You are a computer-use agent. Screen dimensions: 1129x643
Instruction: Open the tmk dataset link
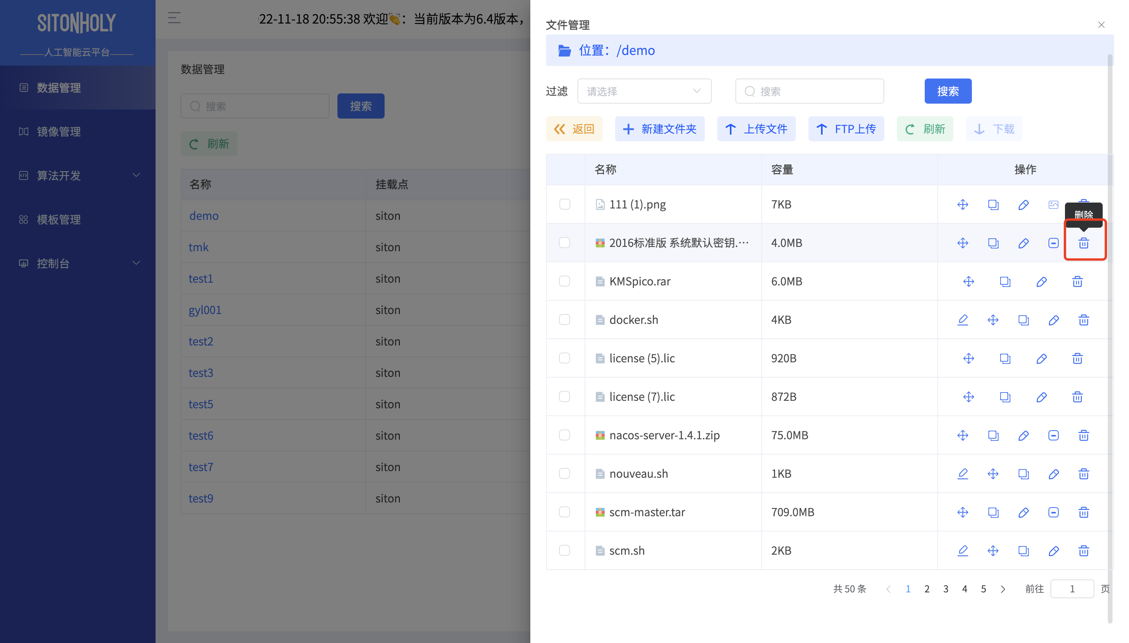coord(198,247)
